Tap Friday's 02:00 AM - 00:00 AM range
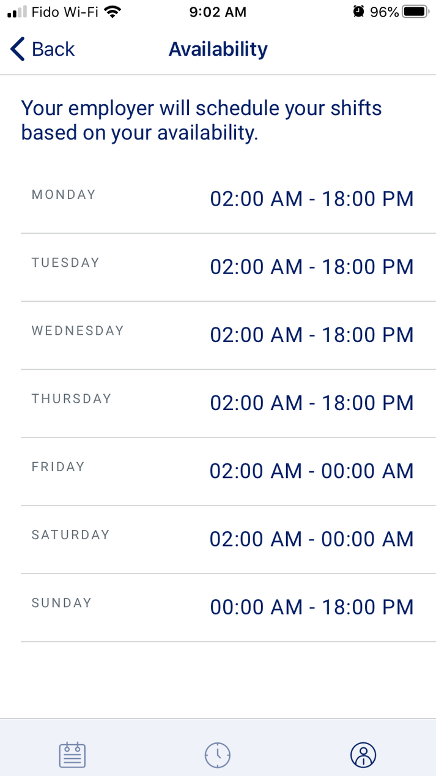The width and height of the screenshot is (436, 776). coord(311,471)
